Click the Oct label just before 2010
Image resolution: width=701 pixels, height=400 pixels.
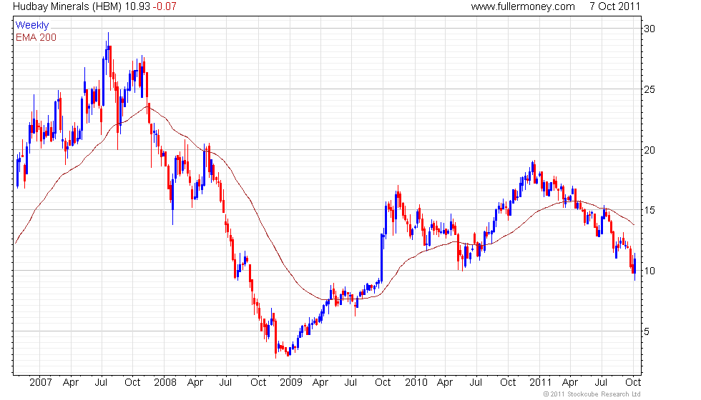coord(383,383)
